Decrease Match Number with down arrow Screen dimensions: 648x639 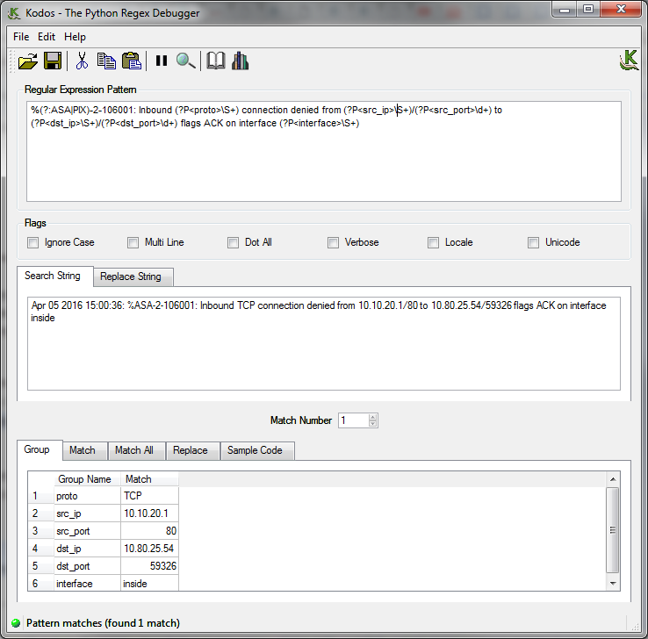tap(372, 424)
